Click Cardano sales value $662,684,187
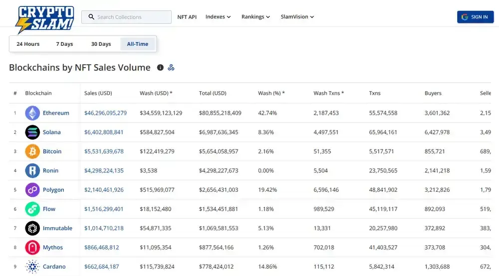499x276 pixels. 101,267
